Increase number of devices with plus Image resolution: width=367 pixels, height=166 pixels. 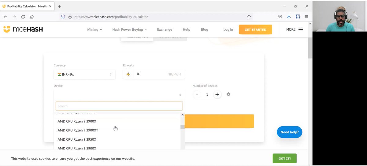tap(217, 94)
